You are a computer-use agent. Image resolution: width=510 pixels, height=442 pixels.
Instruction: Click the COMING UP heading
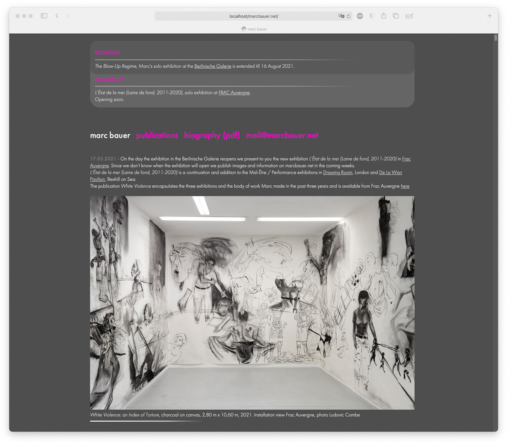pos(109,79)
